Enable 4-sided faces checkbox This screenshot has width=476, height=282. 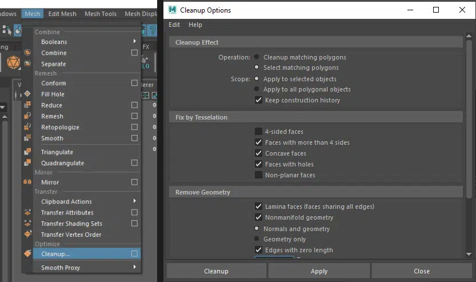click(x=258, y=132)
